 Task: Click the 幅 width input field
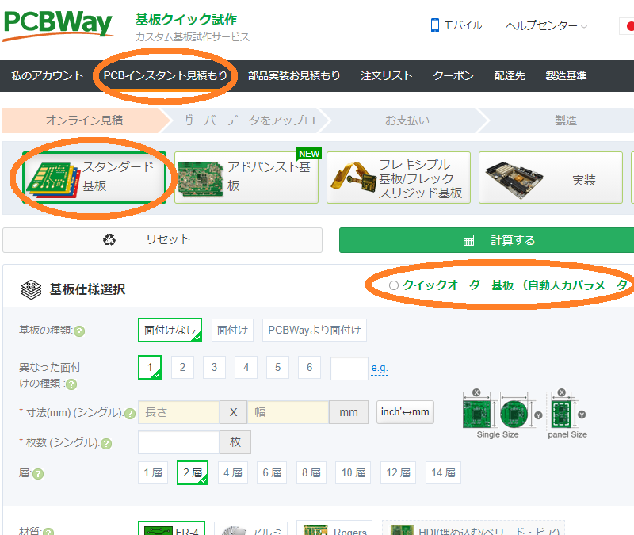(x=288, y=412)
